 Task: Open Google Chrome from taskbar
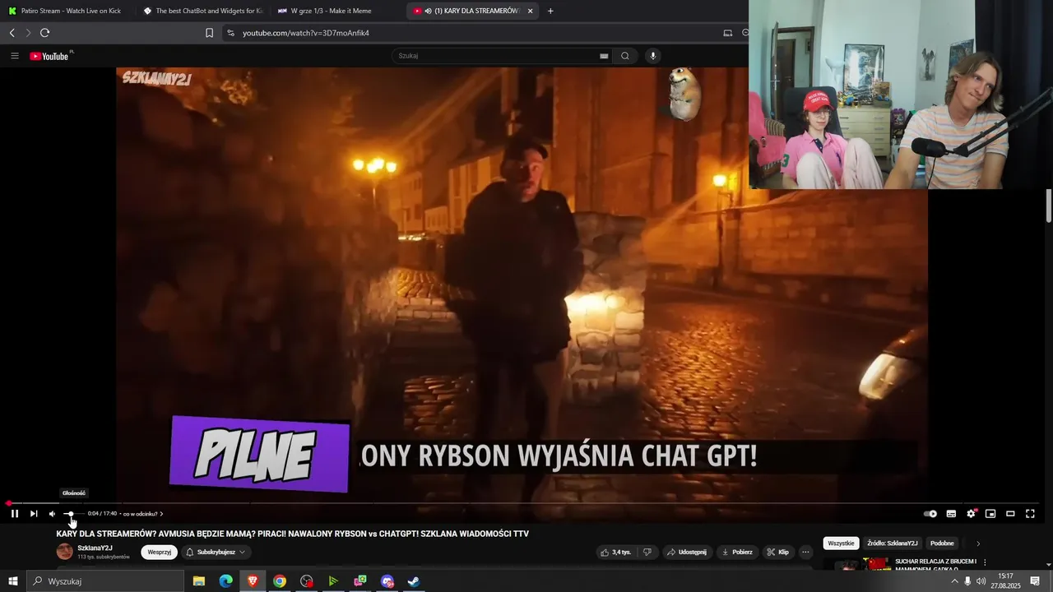(280, 581)
